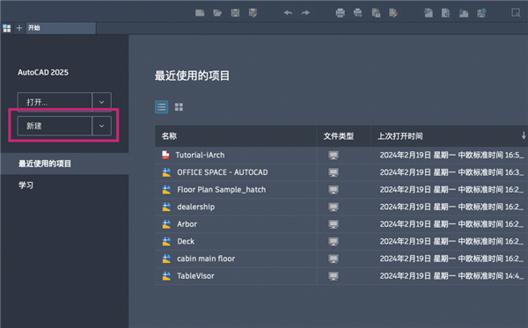Screen dimensions: 528x328
Task: Sort by 文件类型 column header
Action: click(x=343, y=136)
